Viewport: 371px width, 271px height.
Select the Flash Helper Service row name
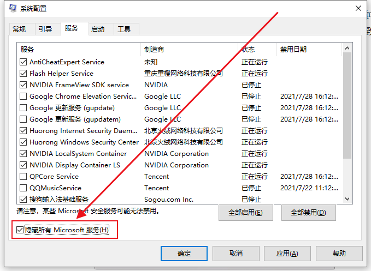[62, 74]
